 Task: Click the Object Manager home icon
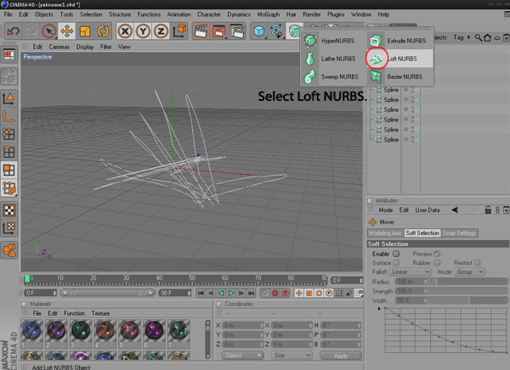coord(487,37)
